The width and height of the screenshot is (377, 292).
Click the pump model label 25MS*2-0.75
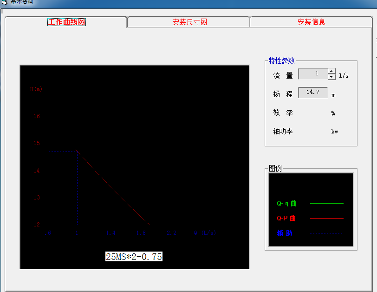tap(134, 257)
